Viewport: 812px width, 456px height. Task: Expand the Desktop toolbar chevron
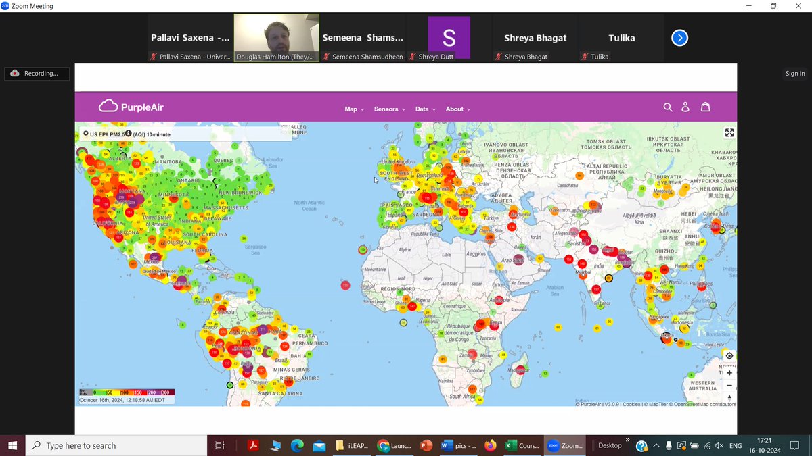coord(627,440)
